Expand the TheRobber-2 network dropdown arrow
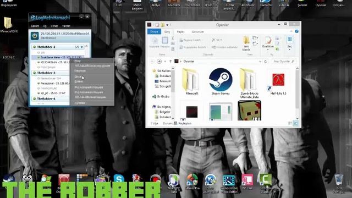The width and height of the screenshot is (352, 198). [82, 47]
